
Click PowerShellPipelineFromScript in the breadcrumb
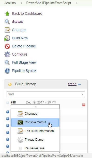pos(49,3)
